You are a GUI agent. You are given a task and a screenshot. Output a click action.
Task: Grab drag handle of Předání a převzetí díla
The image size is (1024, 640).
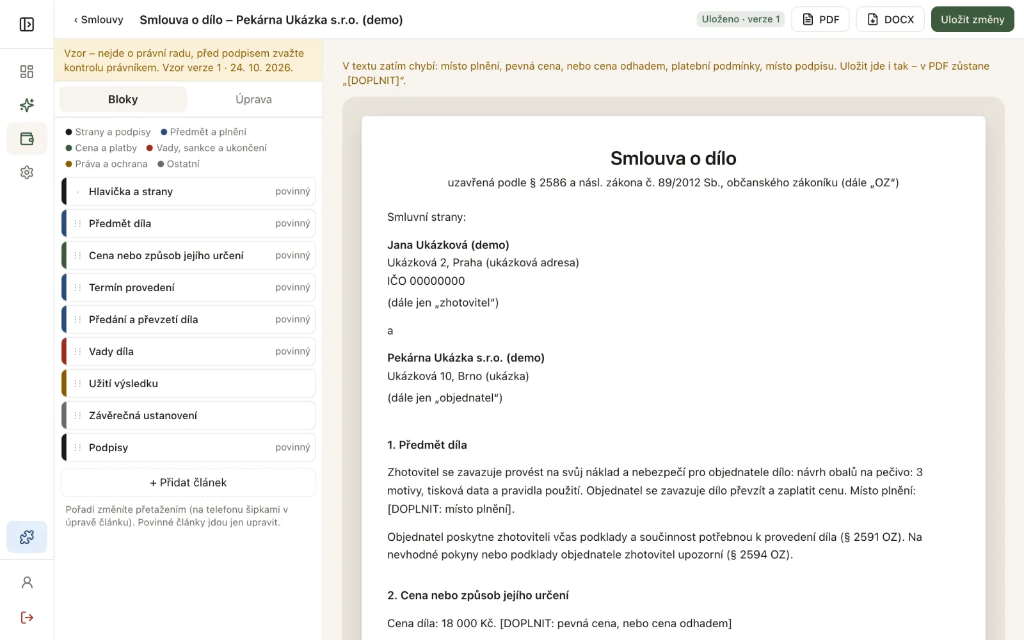[77, 319]
